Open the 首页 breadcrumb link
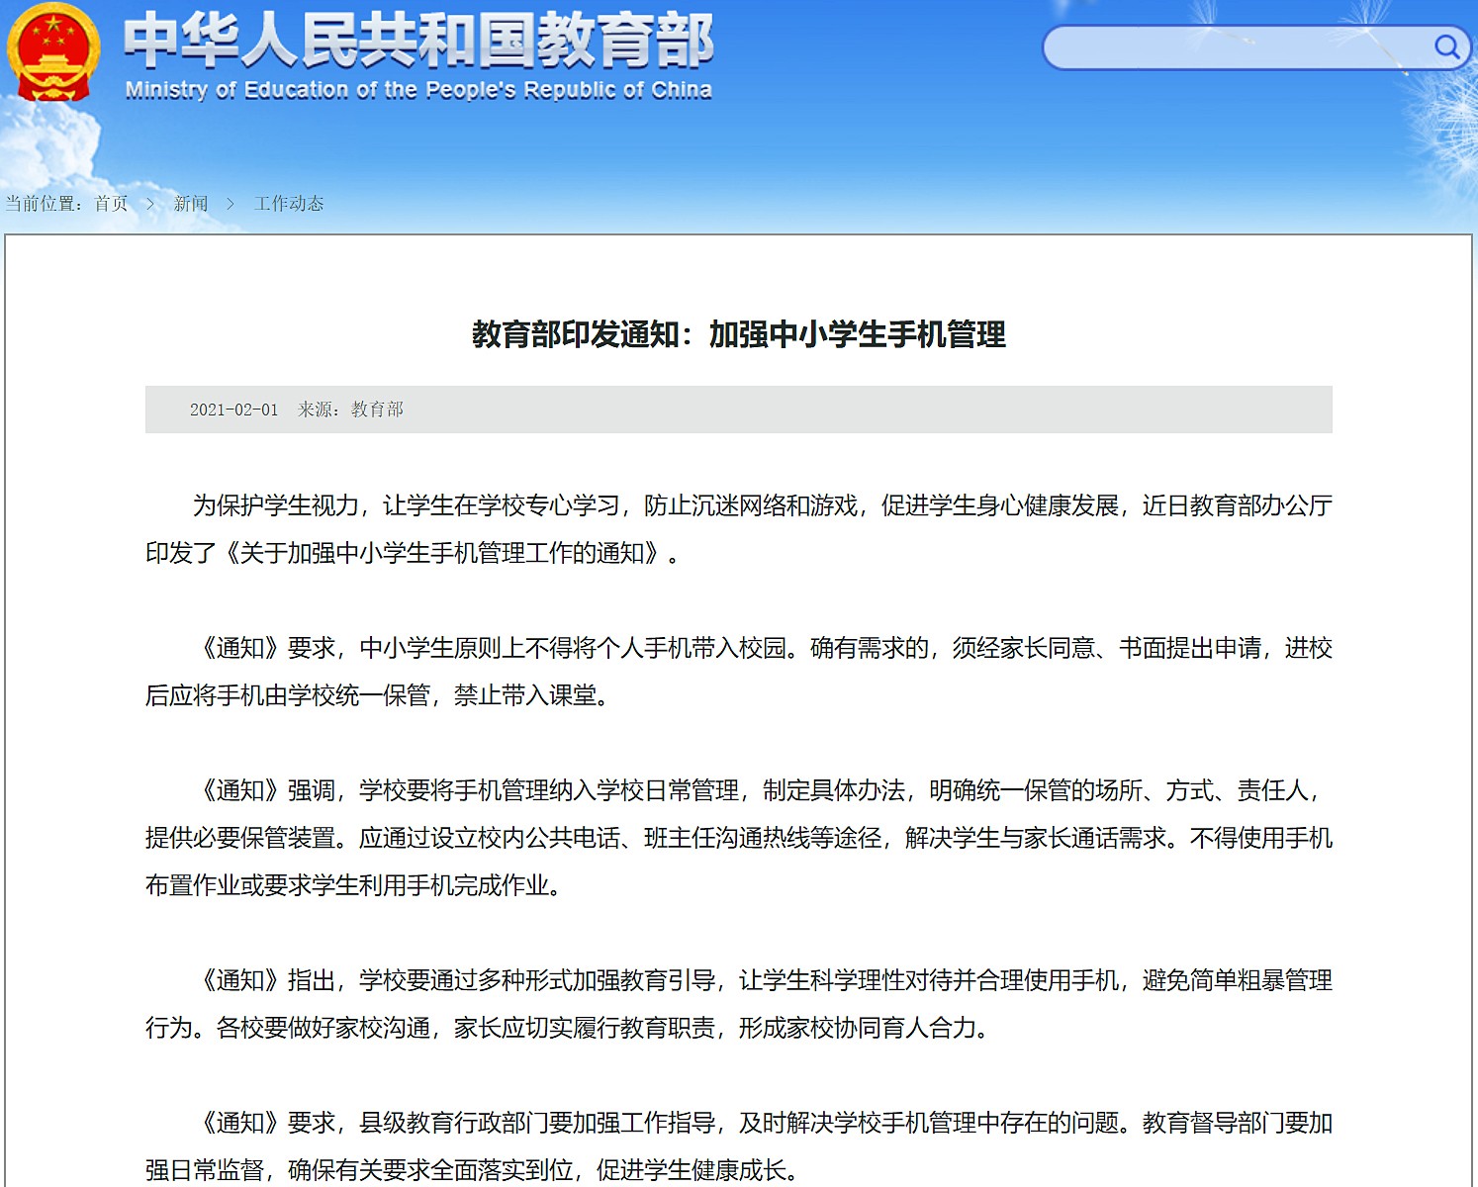 tap(109, 203)
